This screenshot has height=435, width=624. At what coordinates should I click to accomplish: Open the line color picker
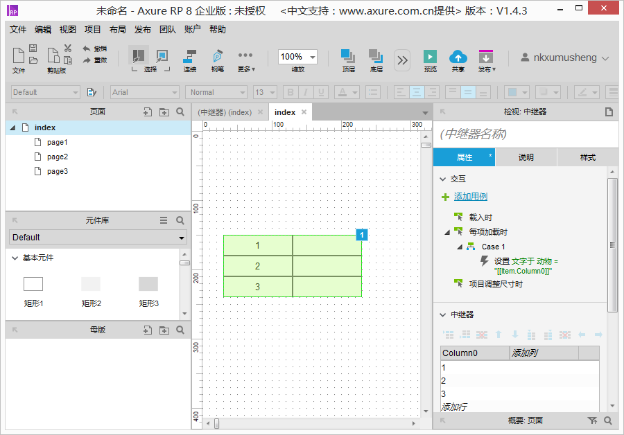click(587, 92)
